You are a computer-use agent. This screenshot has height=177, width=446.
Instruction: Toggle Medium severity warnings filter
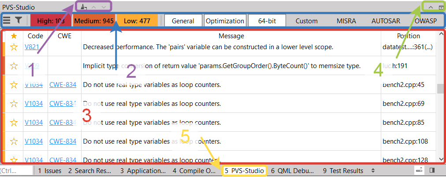click(93, 21)
